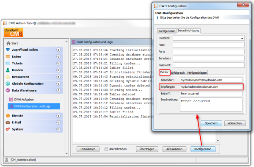Viewport: 254px width, 167px height.
Task: Click the Initialisieren button
Action: 88,149
